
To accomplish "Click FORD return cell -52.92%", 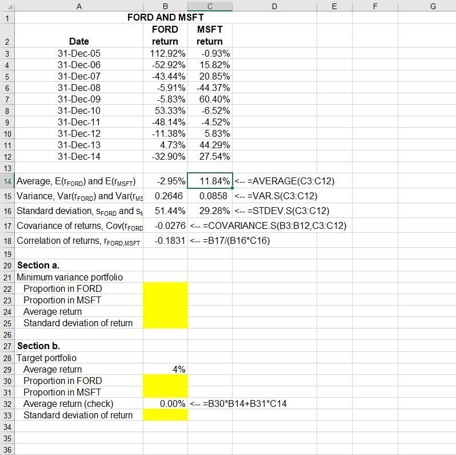I will [165, 65].
